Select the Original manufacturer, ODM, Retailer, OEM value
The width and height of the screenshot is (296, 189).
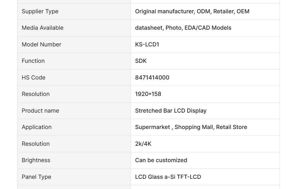[192, 12]
